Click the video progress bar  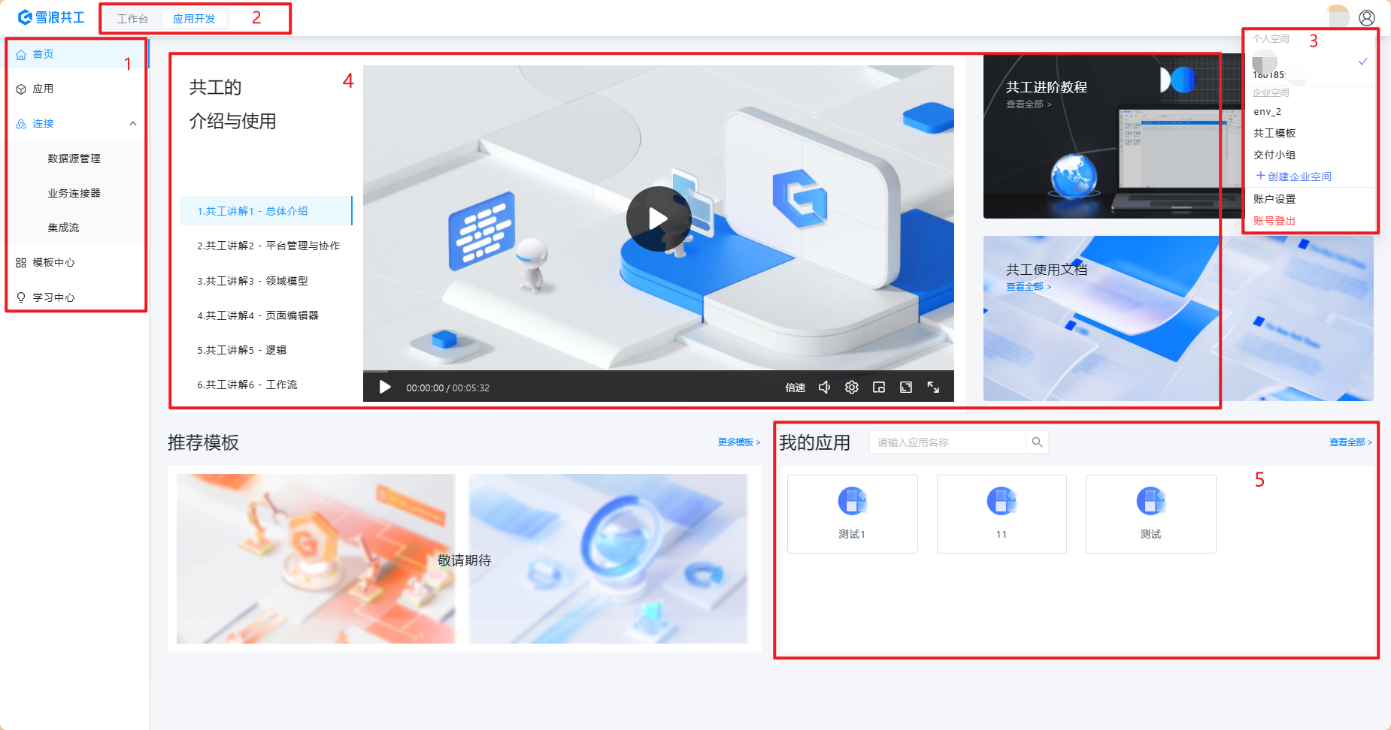pyautogui.click(x=659, y=371)
